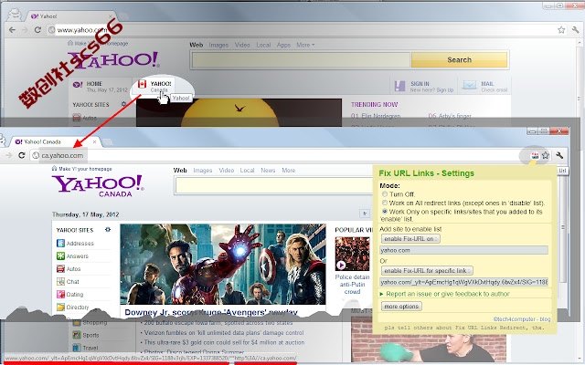Open the 200 buffalo escape Iowa farm story
The width and height of the screenshot is (585, 365).
[x=218, y=323]
